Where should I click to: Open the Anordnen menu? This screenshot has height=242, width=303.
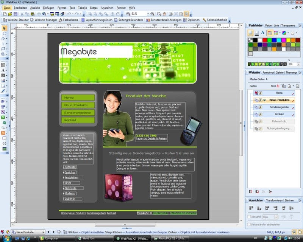click(x=107, y=8)
